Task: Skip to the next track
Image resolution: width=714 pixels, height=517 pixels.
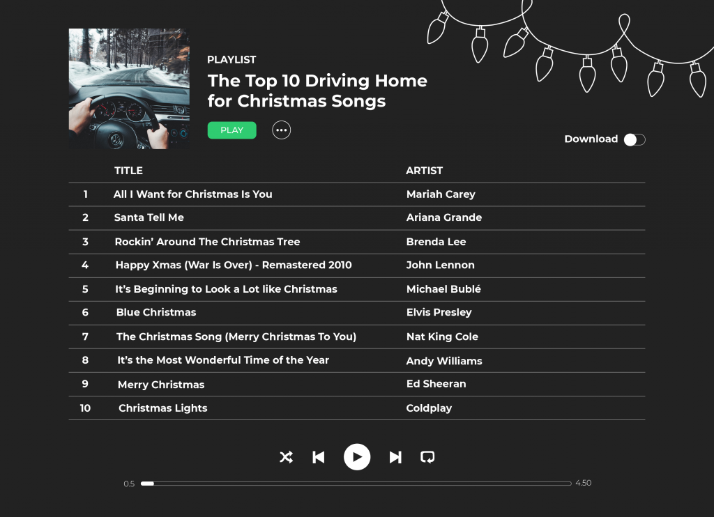Action: (395, 457)
